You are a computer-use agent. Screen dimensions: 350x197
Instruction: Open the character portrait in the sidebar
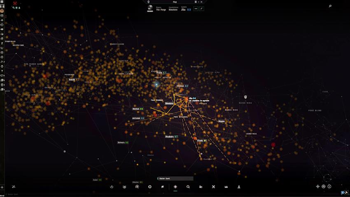click(x=2, y=6)
